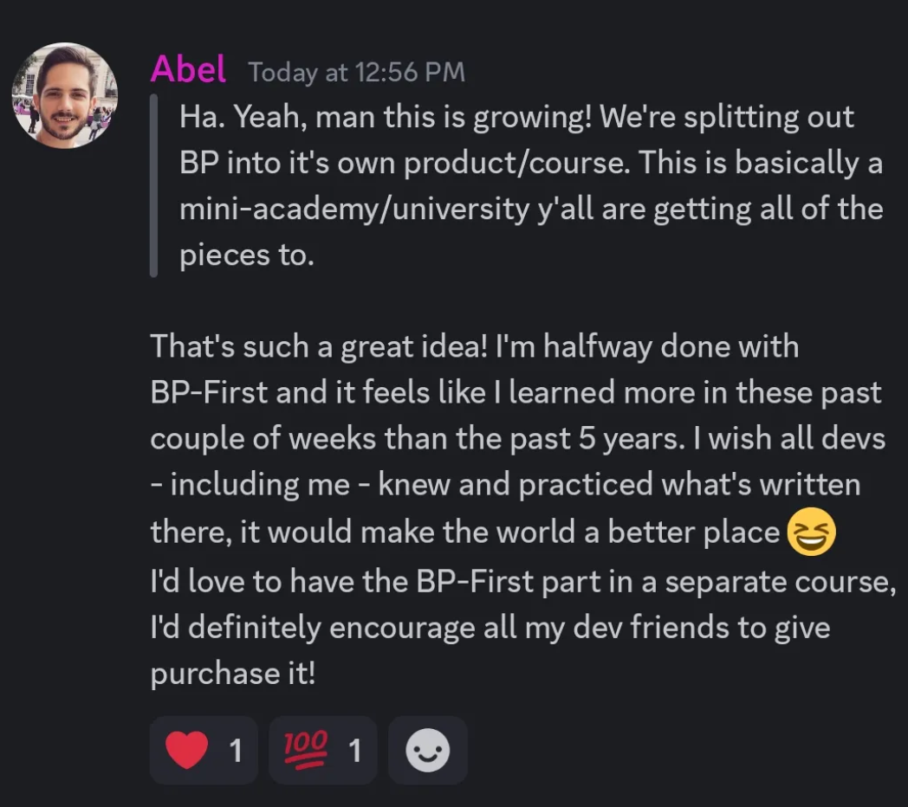Click the count number beside the 100 emoji
The image size is (908, 807).
[x=355, y=751]
